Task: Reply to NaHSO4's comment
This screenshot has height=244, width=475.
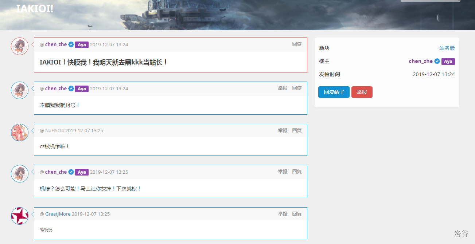Action: pos(297,130)
